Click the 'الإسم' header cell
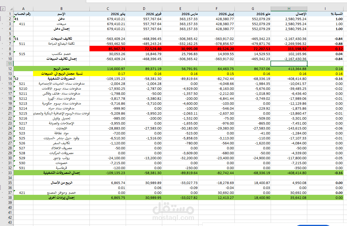This screenshot has height=226, width=347. pyautogui.click(x=61, y=14)
